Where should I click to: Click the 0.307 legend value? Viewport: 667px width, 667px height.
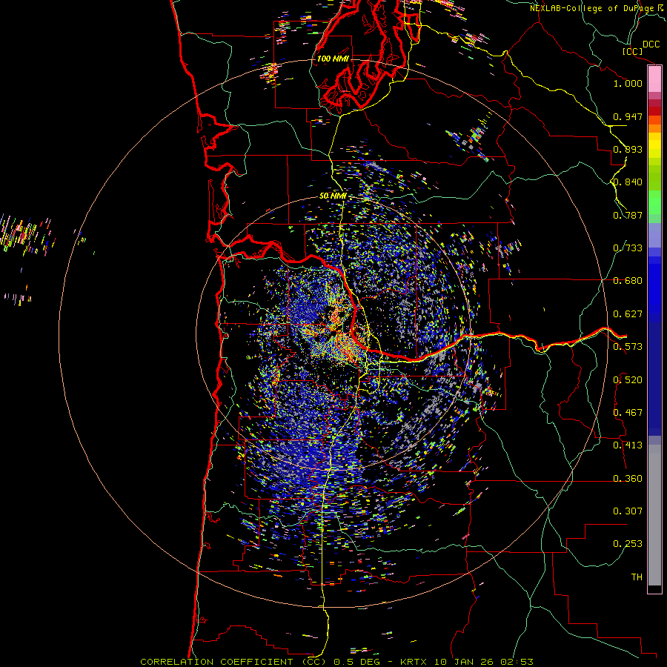coord(628,511)
